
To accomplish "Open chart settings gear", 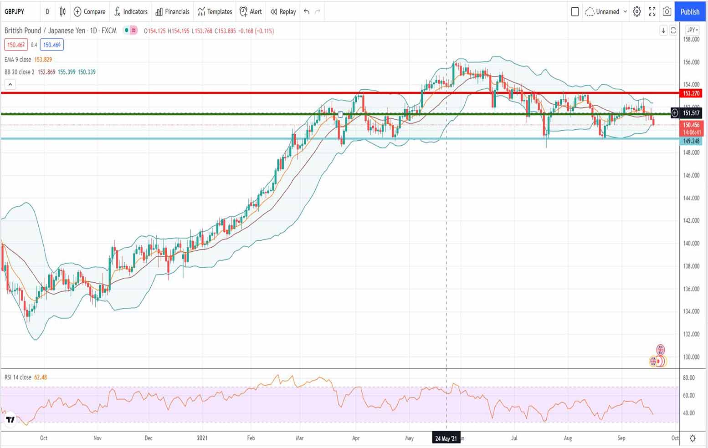I will (637, 12).
